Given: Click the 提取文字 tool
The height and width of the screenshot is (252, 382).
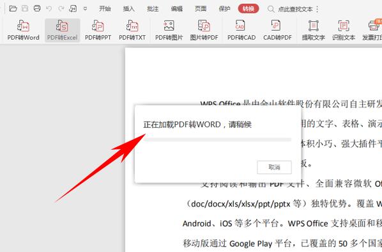Looking at the screenshot, I should (313, 30).
